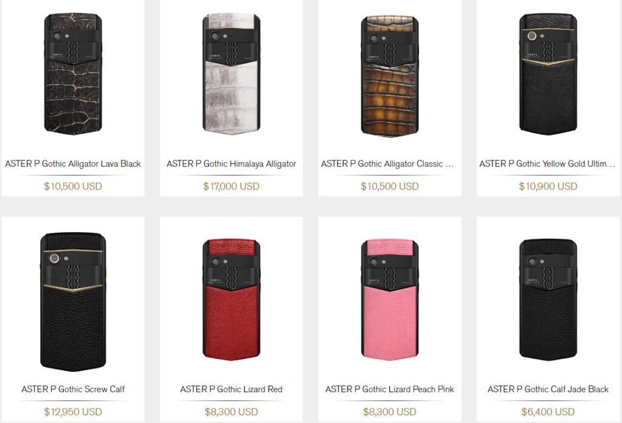The image size is (622, 423).
Task: Click the ASTER P Gothic Screw Calf title
Action: [x=73, y=389]
